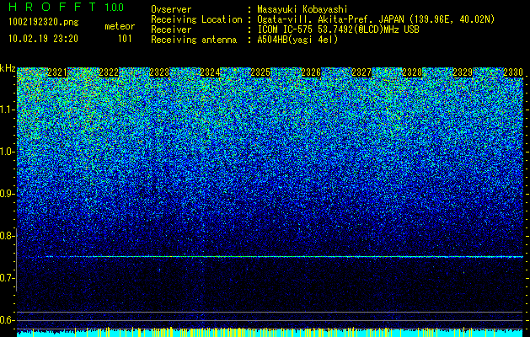Click the time marker 2329
Screen dimensions: 530x337
[x=463, y=72]
